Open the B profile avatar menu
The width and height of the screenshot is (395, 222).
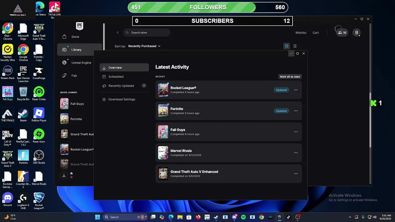point(356,32)
